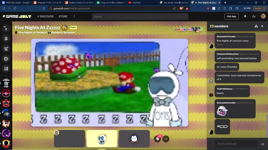Switch to the Hydro Crunch browser tab

(x=80, y=3)
